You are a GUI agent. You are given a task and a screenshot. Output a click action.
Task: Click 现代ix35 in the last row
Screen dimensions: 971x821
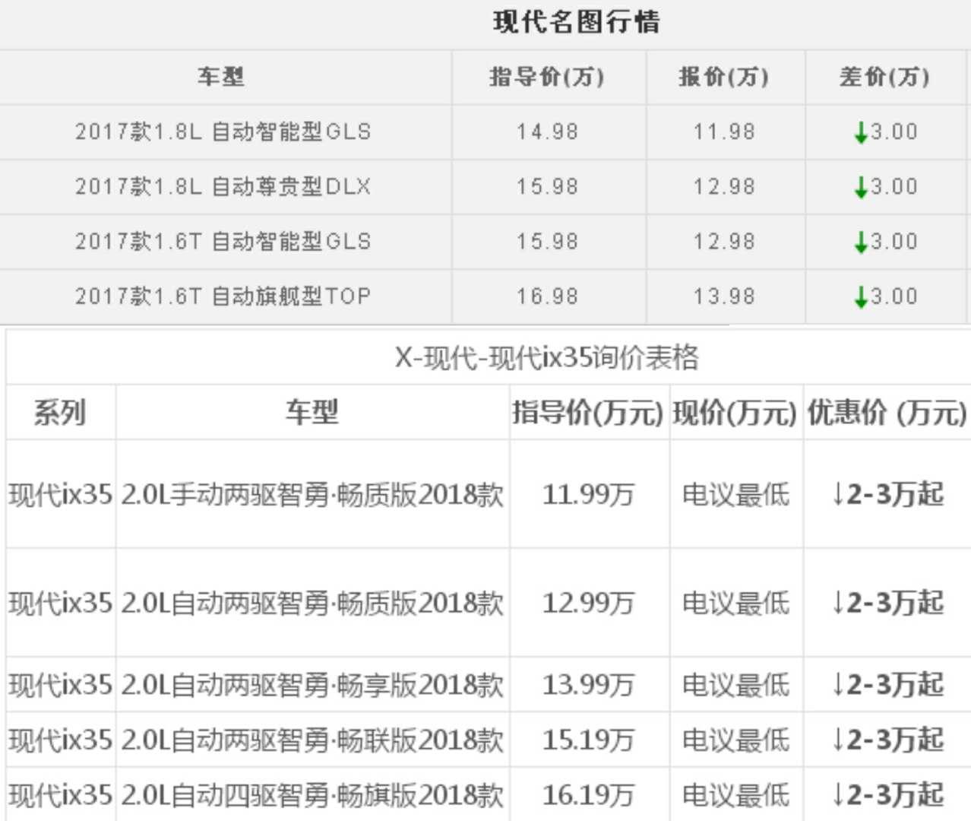[x=59, y=796]
